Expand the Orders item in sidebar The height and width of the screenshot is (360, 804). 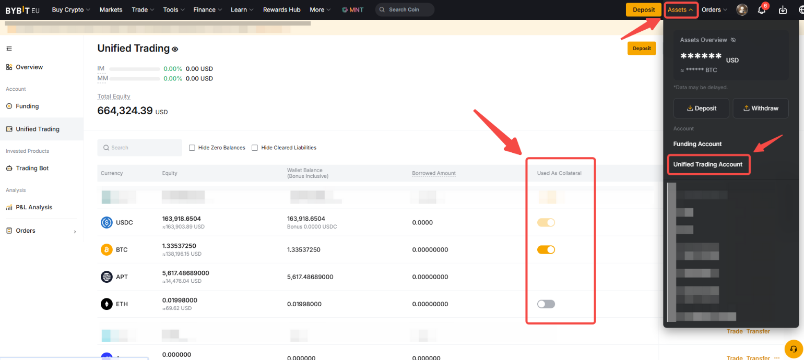tap(41, 231)
